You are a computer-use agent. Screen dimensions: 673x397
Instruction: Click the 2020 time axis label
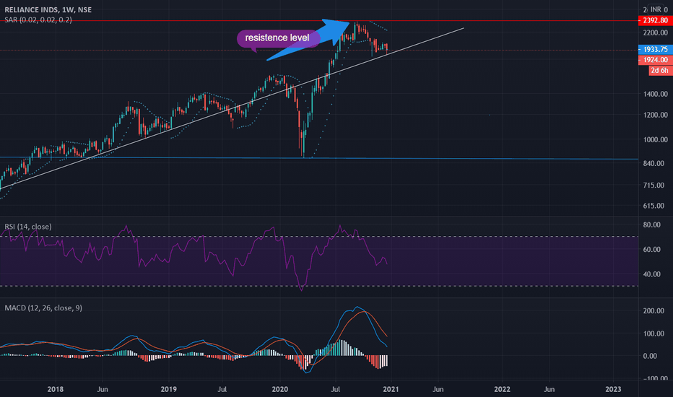point(280,389)
